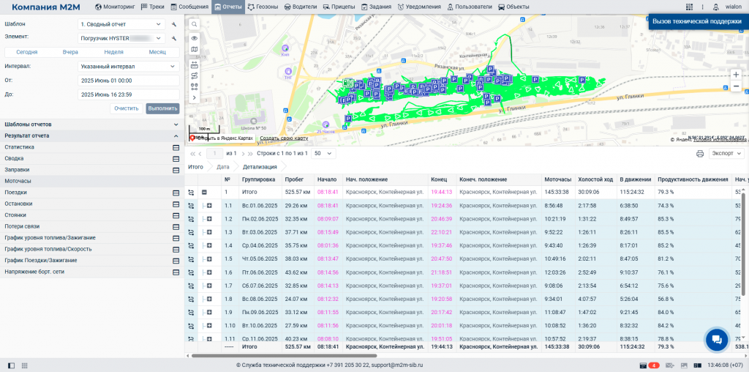
Task: Toggle Заправки table display icon
Action: point(176,170)
